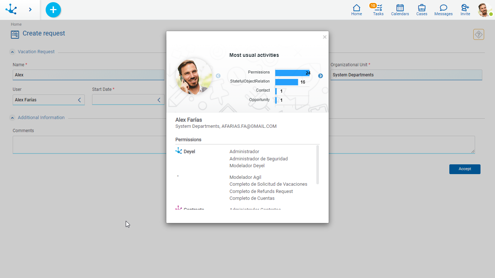This screenshot has width=495, height=278.
Task: Open the Home icon in top bar
Action: 356,10
